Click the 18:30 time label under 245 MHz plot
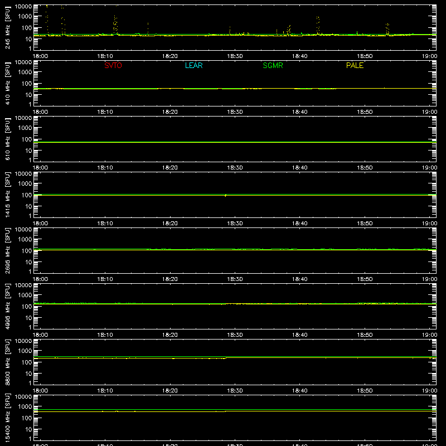 pyautogui.click(x=235, y=56)
